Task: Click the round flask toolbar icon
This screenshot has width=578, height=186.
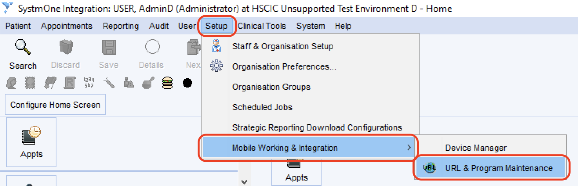Action: tap(148, 83)
